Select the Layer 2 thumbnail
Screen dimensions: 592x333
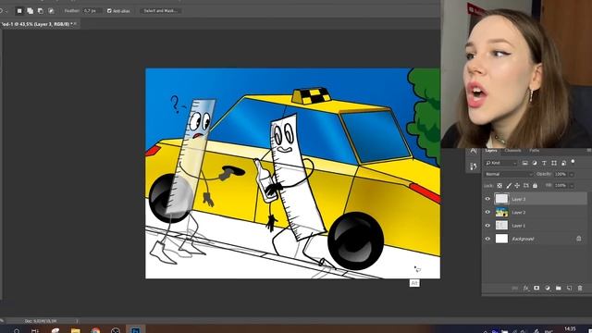coord(501,212)
